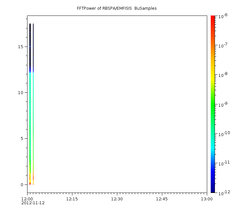Click the second thinner spectrogram stripe
The image size is (234, 212).
(33, 104)
